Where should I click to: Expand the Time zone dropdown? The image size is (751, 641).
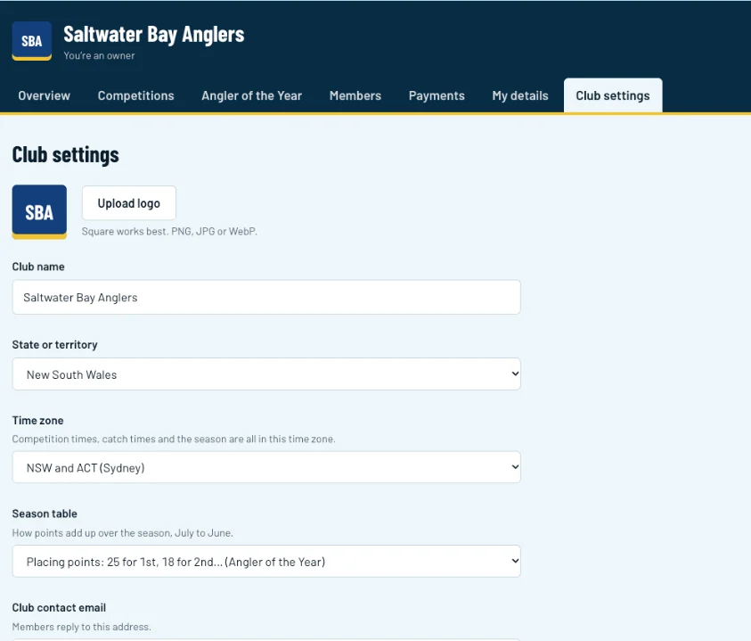[266, 467]
